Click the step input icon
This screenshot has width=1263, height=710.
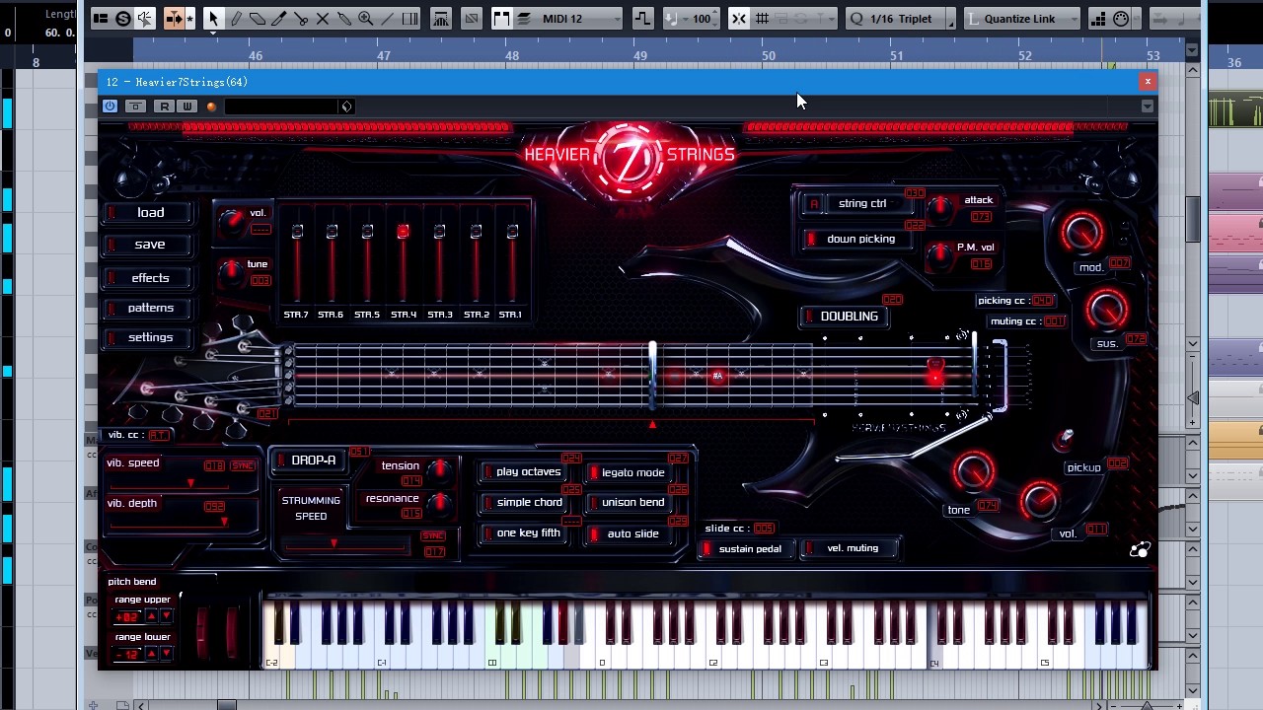tap(1098, 18)
